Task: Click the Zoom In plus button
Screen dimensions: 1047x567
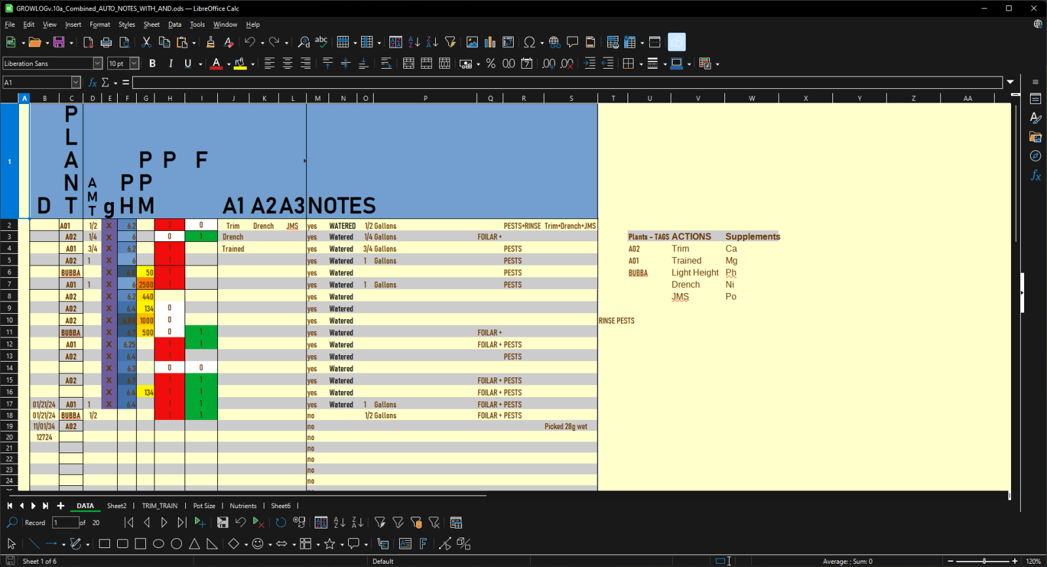Action: [1015, 561]
